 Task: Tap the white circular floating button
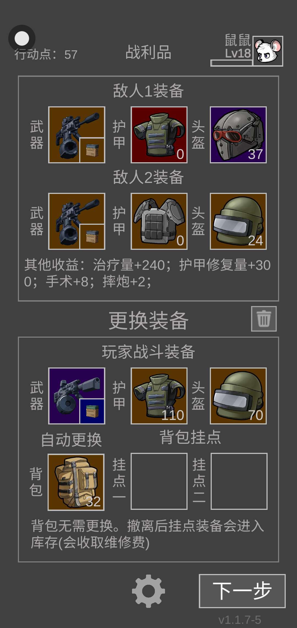22,38
